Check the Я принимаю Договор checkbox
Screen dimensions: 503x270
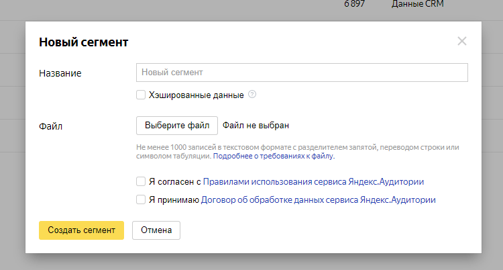[x=141, y=199]
